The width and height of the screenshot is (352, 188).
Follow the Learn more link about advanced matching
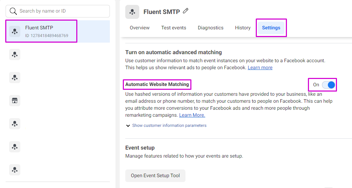click(x=260, y=68)
